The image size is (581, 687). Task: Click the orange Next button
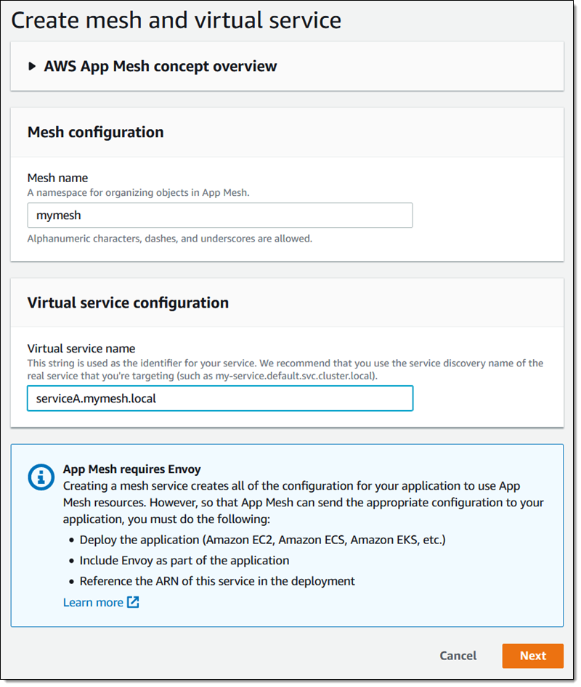point(532,656)
